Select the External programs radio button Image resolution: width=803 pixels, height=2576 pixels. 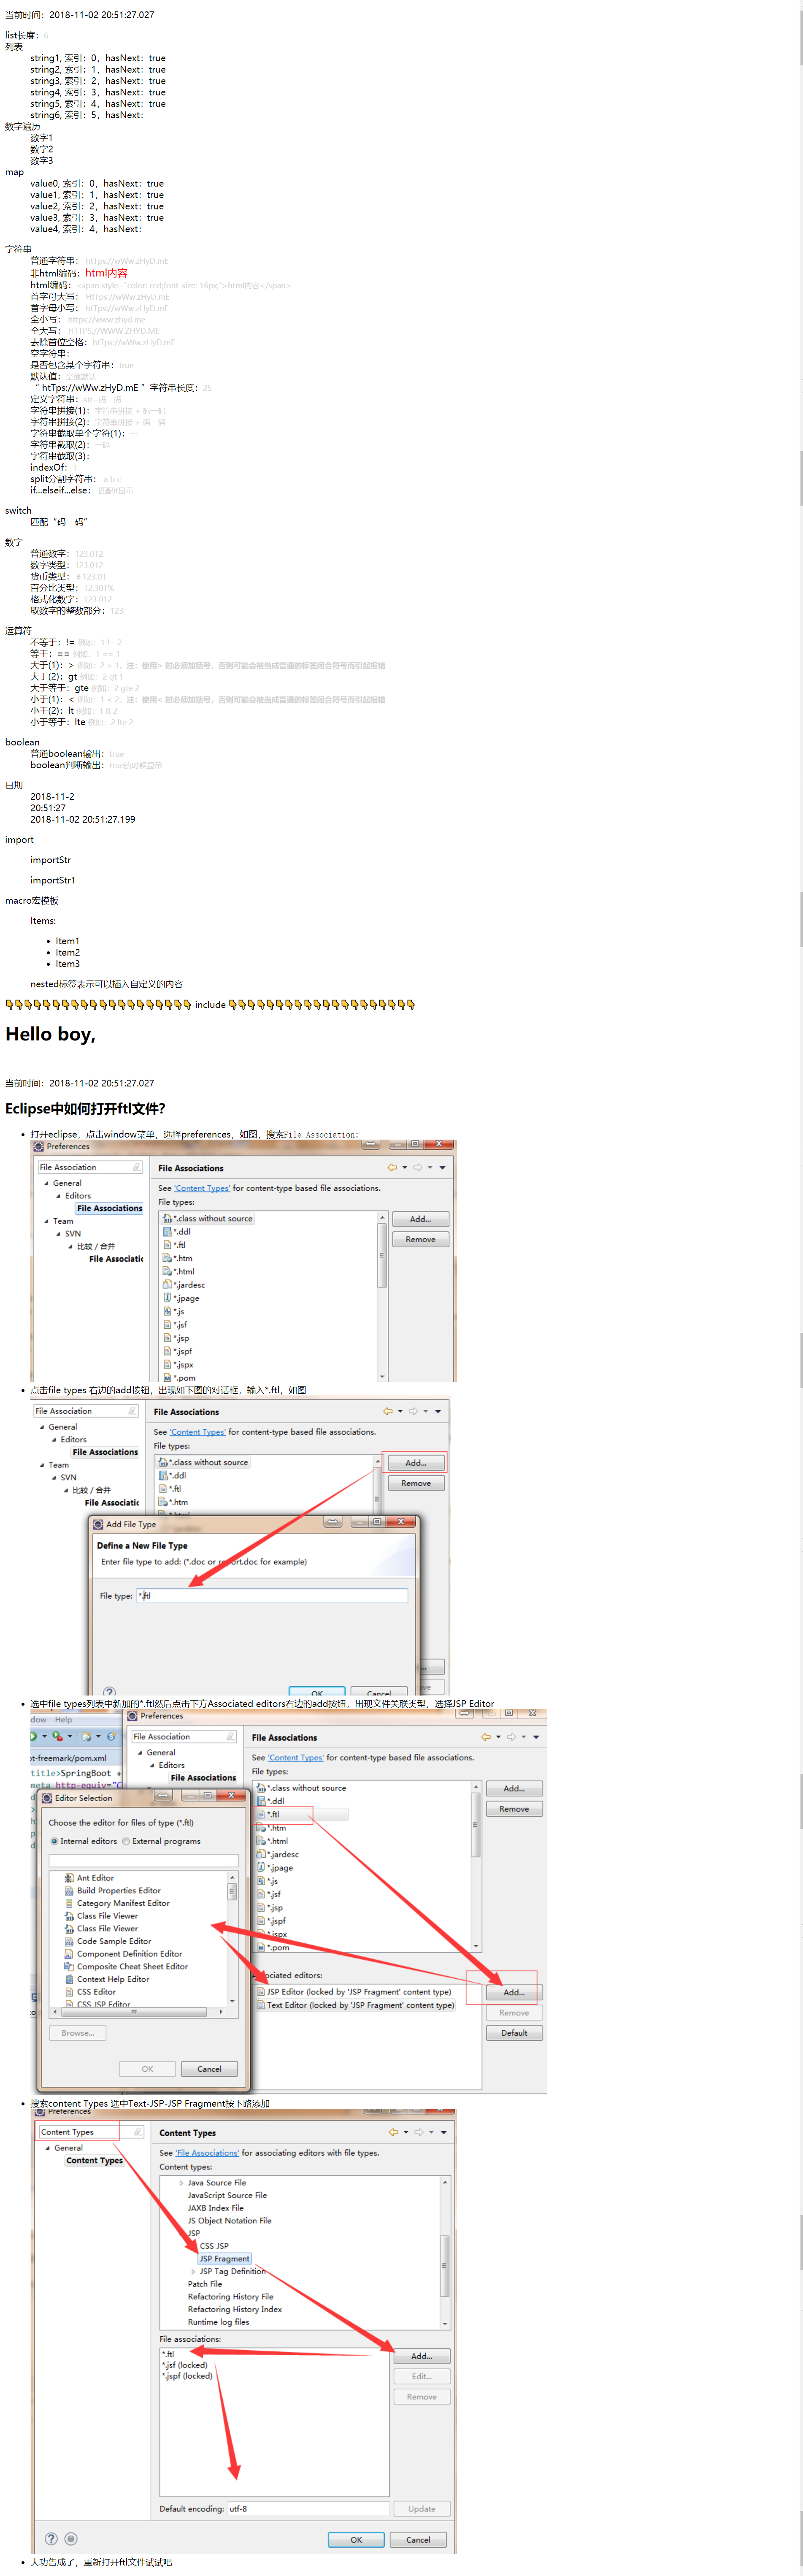click(126, 1841)
